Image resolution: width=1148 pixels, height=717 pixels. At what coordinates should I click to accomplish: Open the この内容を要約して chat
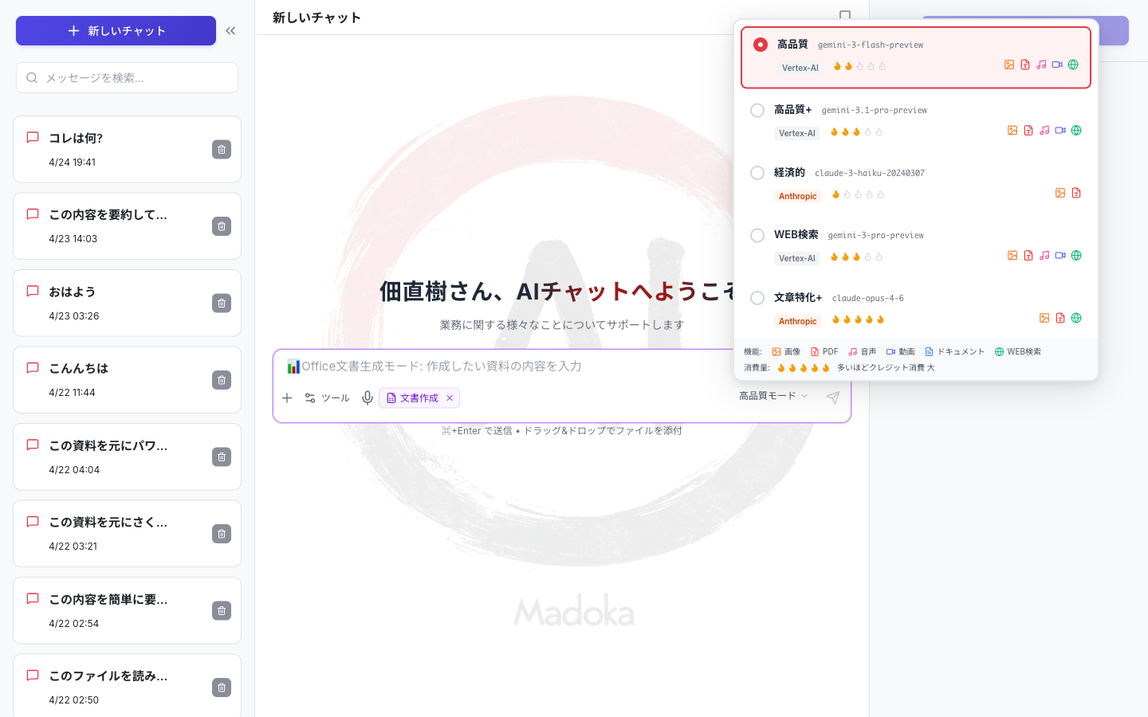[127, 226]
